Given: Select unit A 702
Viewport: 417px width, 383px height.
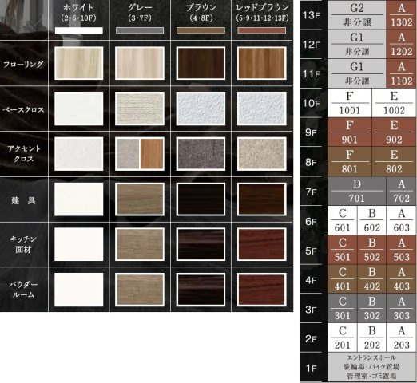Looking at the screenshot, I should point(401,191).
